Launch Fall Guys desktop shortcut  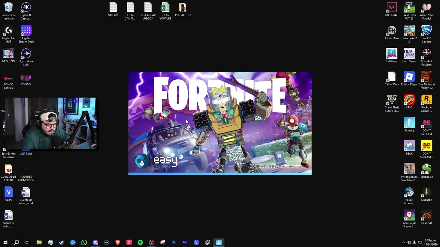tap(392, 56)
